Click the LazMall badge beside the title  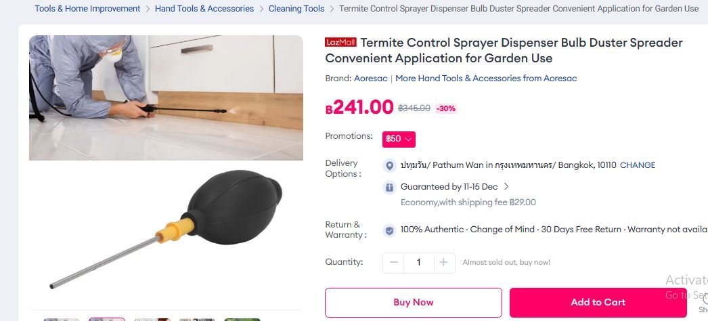[340, 42]
